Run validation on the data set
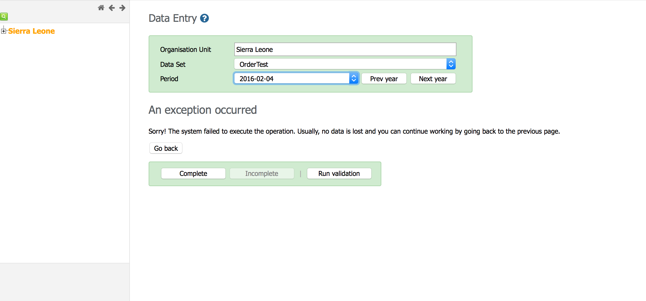Viewport: 646px width, 301px height. (x=339, y=173)
